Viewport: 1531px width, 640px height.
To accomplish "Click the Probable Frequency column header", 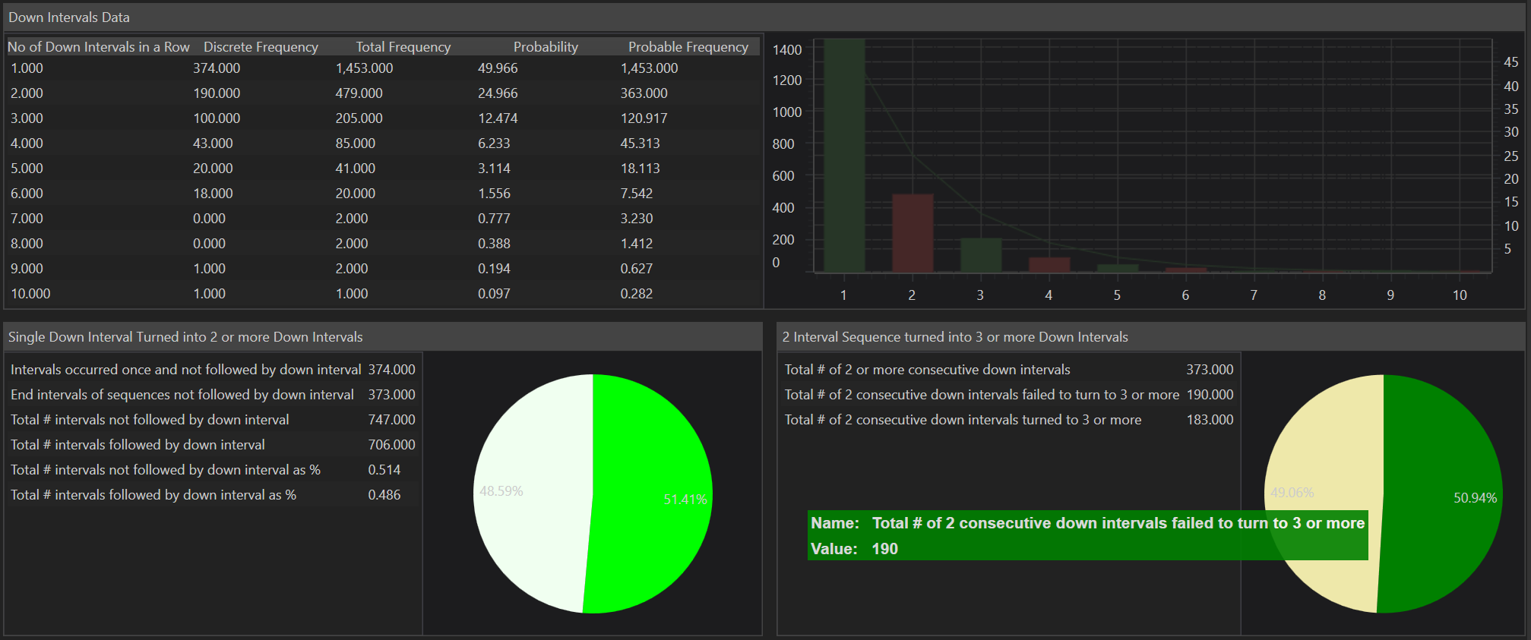I will [x=688, y=47].
